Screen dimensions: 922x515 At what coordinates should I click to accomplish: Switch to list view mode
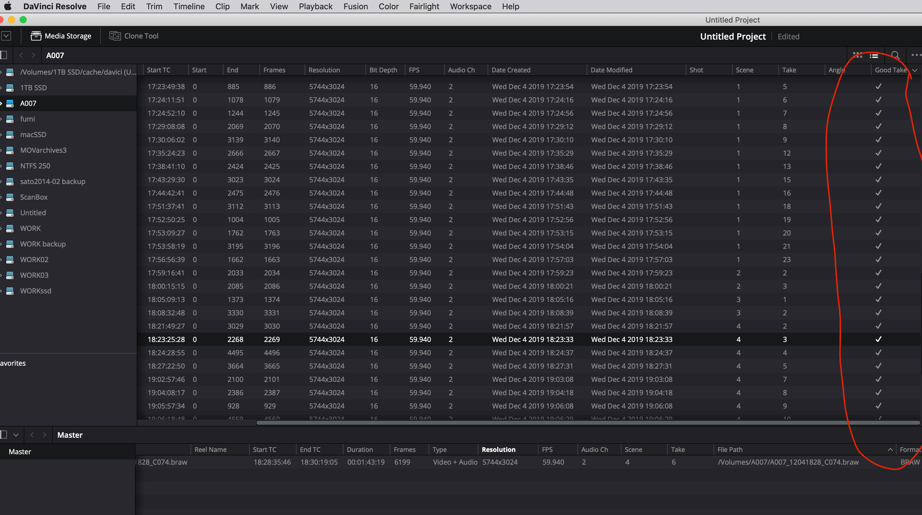pos(874,56)
